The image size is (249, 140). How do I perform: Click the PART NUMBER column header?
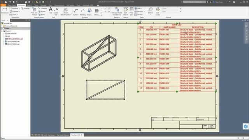(x=170, y=27)
